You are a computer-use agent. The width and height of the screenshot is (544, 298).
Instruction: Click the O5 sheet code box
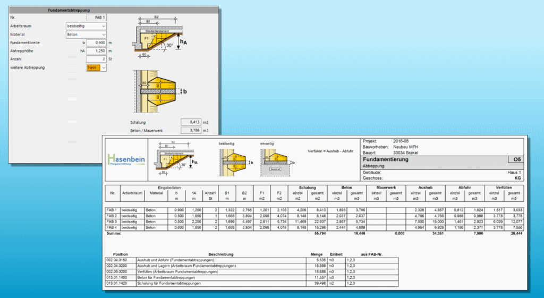pos(514,159)
